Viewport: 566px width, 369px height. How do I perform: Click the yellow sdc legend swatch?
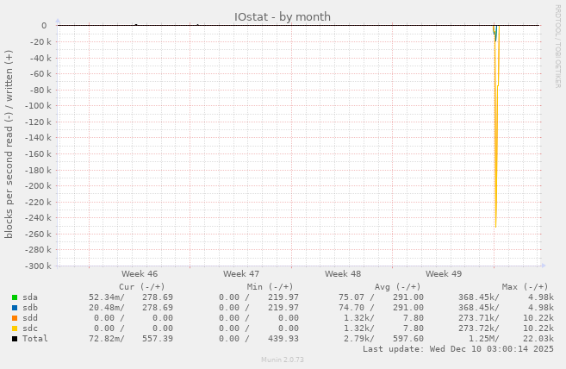point(15,328)
